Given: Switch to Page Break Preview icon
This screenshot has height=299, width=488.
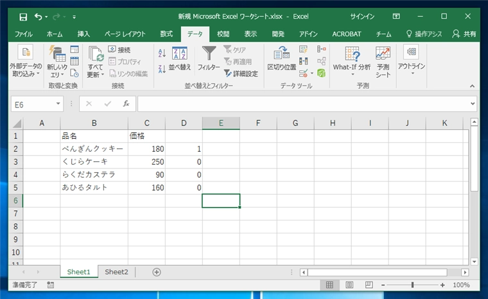Looking at the screenshot, I should 369,285.
